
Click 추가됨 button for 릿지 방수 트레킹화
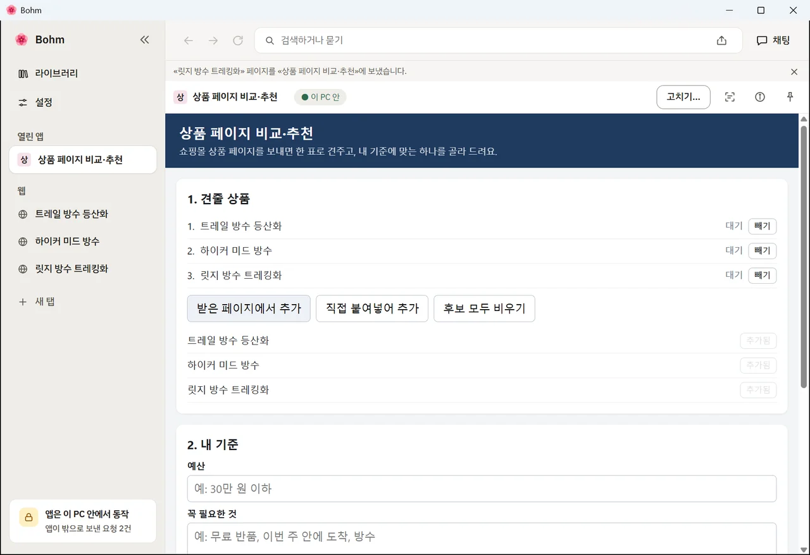coord(758,390)
